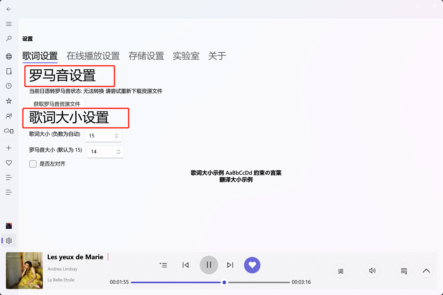
Task: Click the star favorites icon in sidebar
Action: (x=9, y=101)
